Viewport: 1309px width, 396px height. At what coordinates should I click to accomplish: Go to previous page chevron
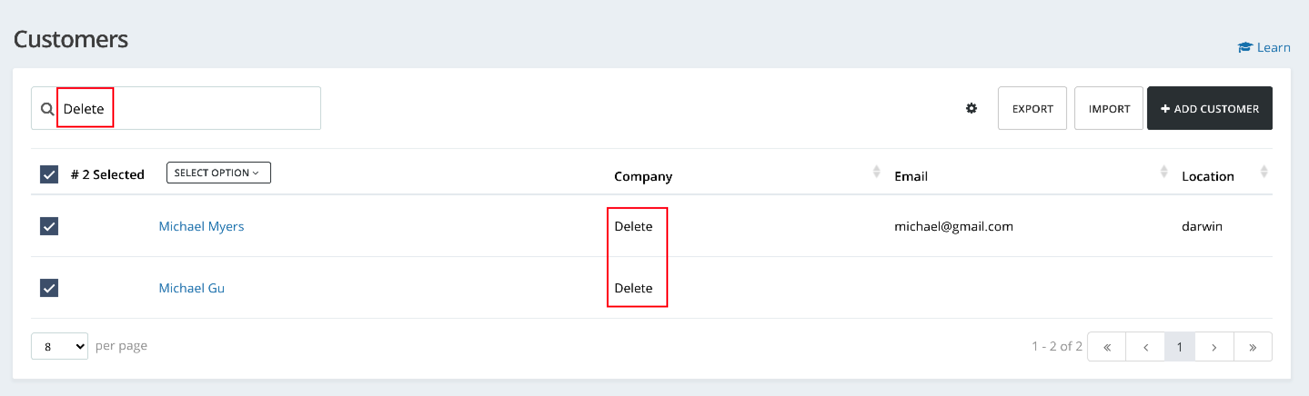coord(1145,347)
